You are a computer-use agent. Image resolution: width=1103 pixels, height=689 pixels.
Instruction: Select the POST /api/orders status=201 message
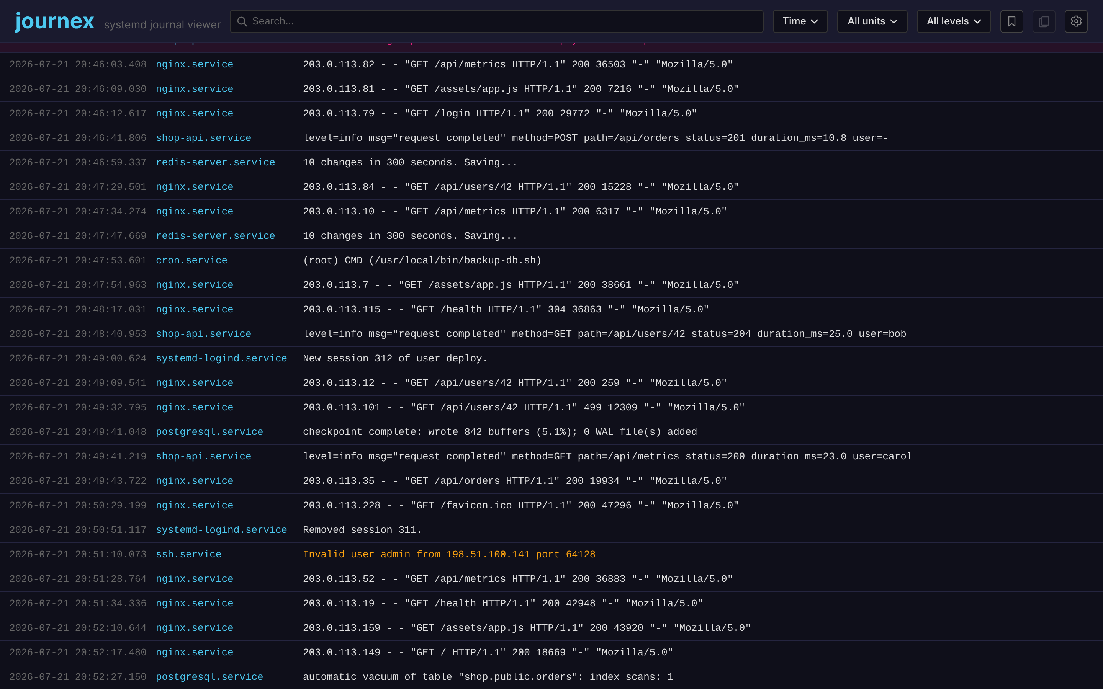[595, 138]
